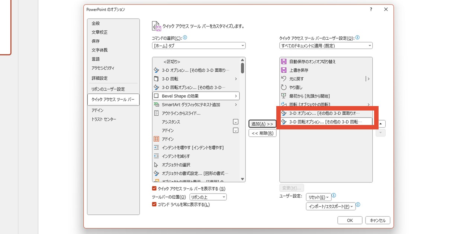Click the インデントを減らす icon
Screen dimensions: 476x234
click(x=156, y=156)
